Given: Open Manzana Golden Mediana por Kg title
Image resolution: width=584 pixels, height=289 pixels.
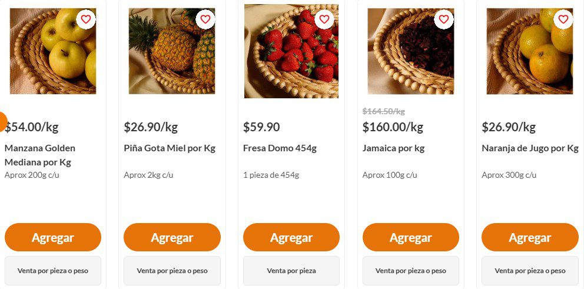Looking at the screenshot, I should pyautogui.click(x=40, y=155).
